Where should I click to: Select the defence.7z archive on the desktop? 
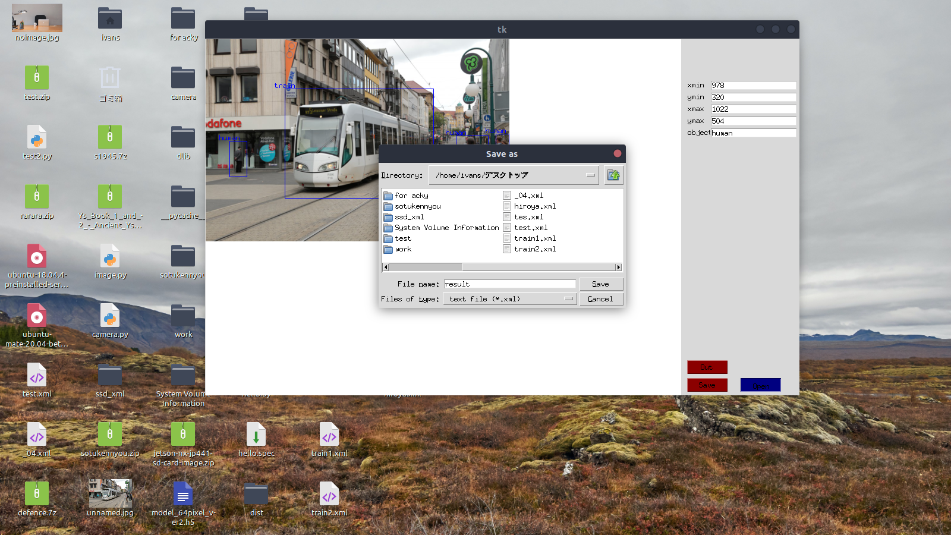coord(36,493)
